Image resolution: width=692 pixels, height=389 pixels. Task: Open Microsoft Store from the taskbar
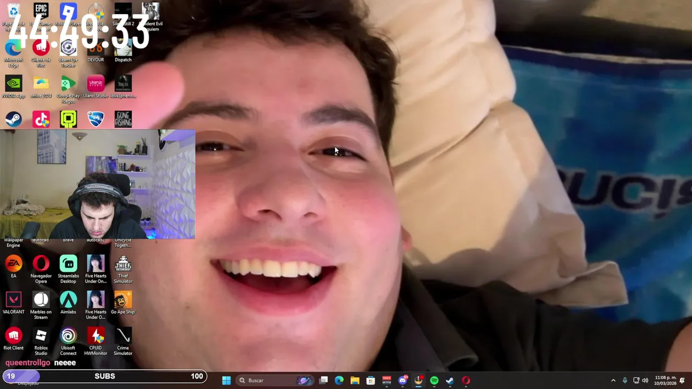[x=371, y=380]
